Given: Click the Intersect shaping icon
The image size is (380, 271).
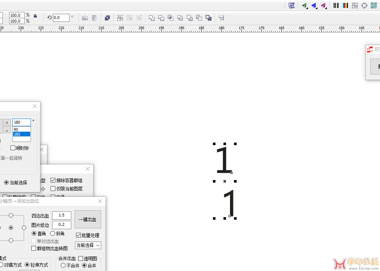Looking at the screenshot, I should click(x=171, y=18).
